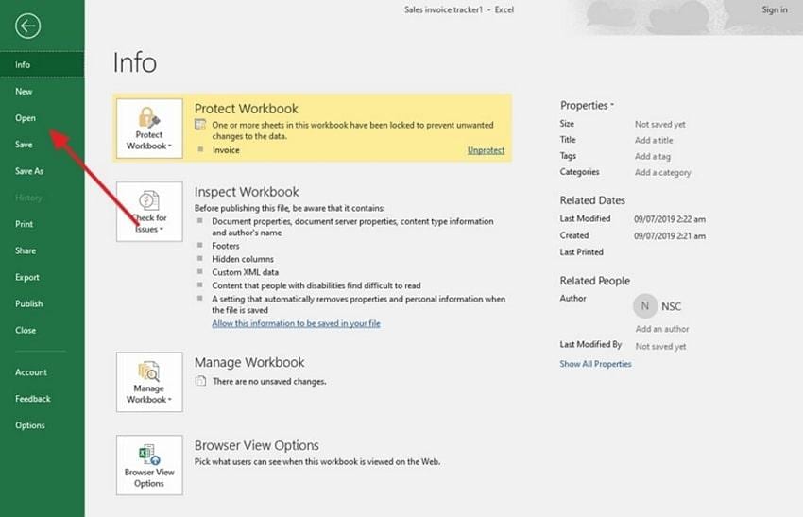803x517 pixels.
Task: Click the back arrow circle icon
Action: pyautogui.click(x=27, y=26)
